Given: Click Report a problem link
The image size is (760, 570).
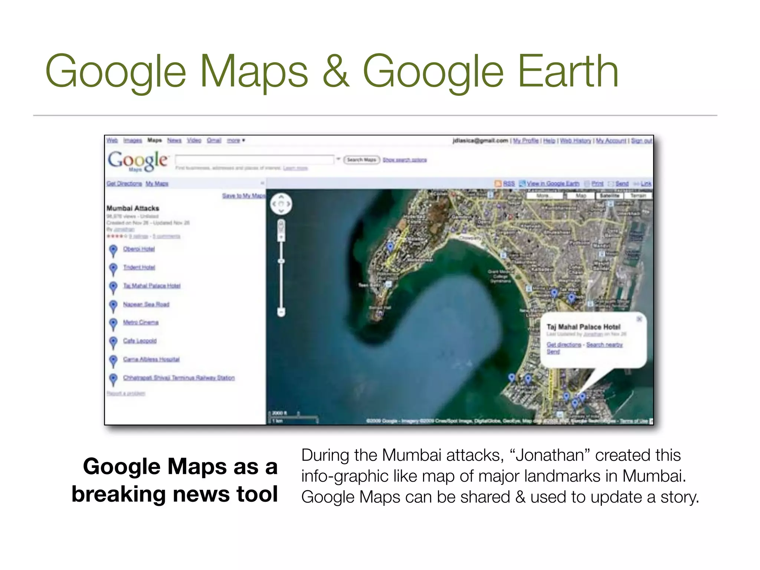Looking at the screenshot, I should click(x=126, y=393).
